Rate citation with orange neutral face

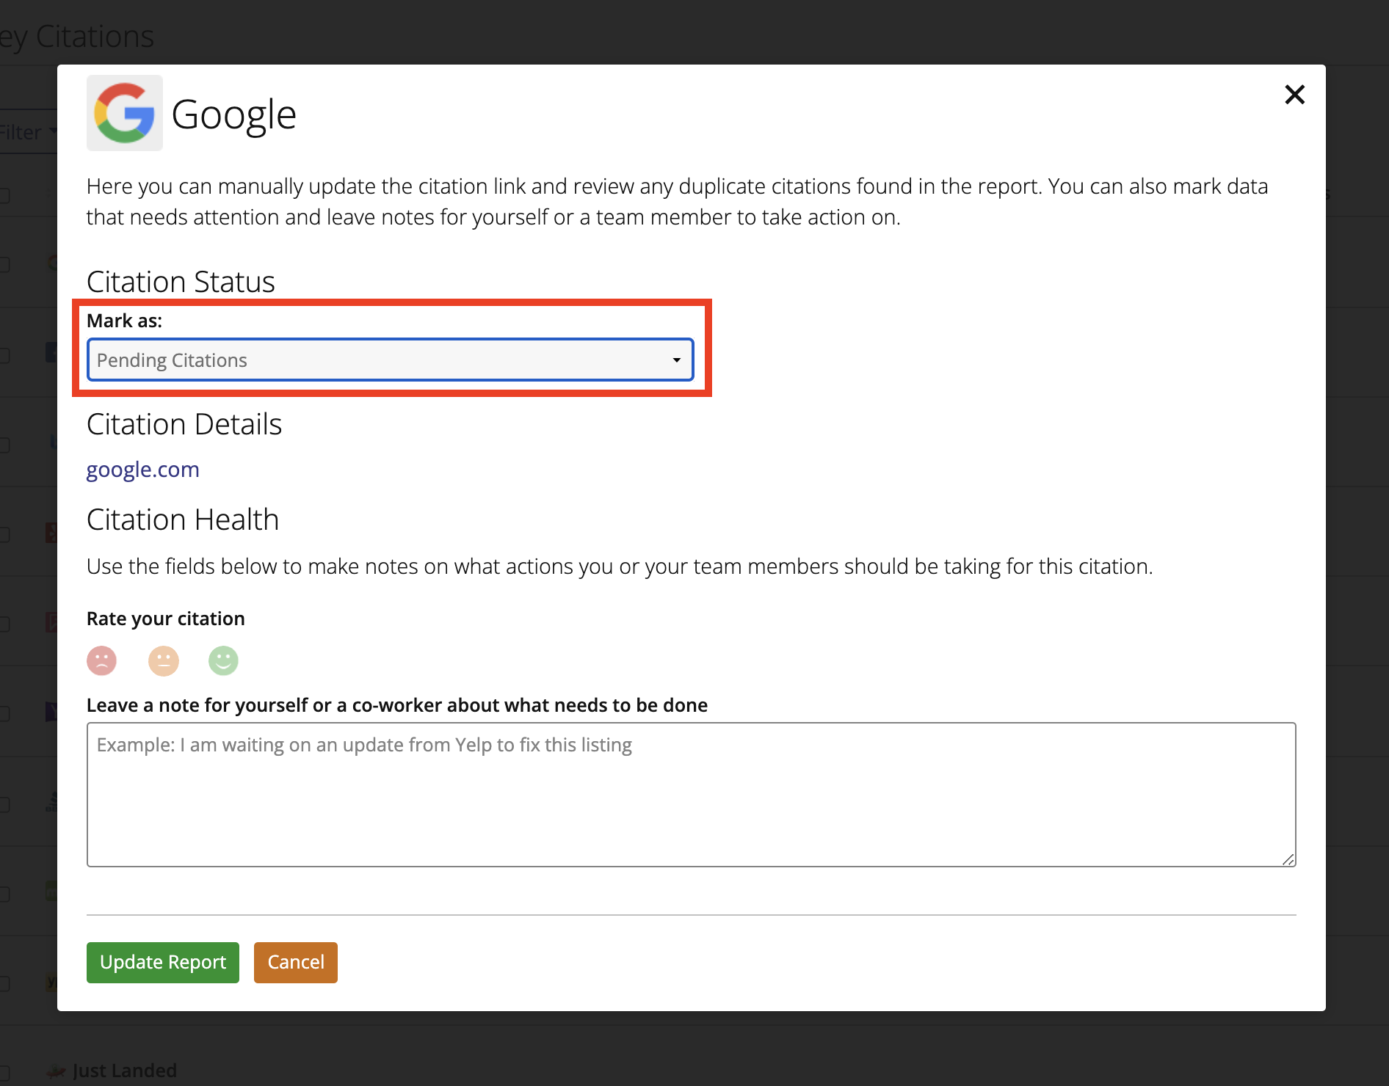163,660
